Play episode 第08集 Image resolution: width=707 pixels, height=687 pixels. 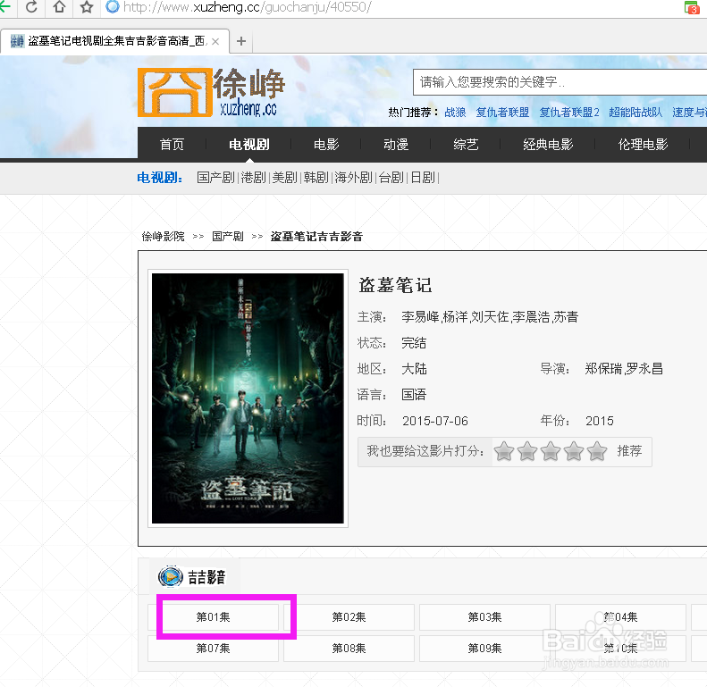[x=349, y=649]
